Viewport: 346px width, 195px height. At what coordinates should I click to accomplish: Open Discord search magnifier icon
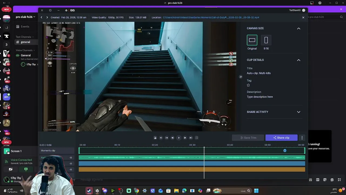(341, 17)
